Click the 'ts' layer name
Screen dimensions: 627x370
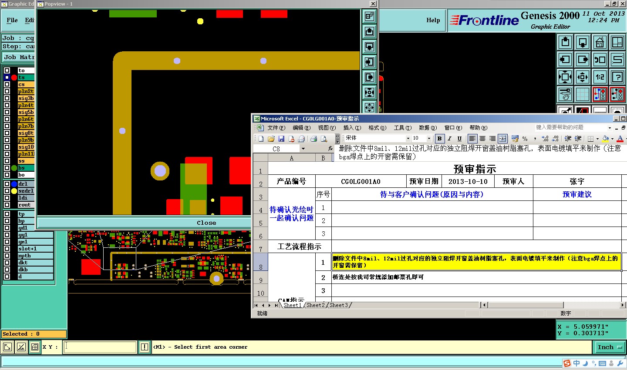click(x=26, y=77)
